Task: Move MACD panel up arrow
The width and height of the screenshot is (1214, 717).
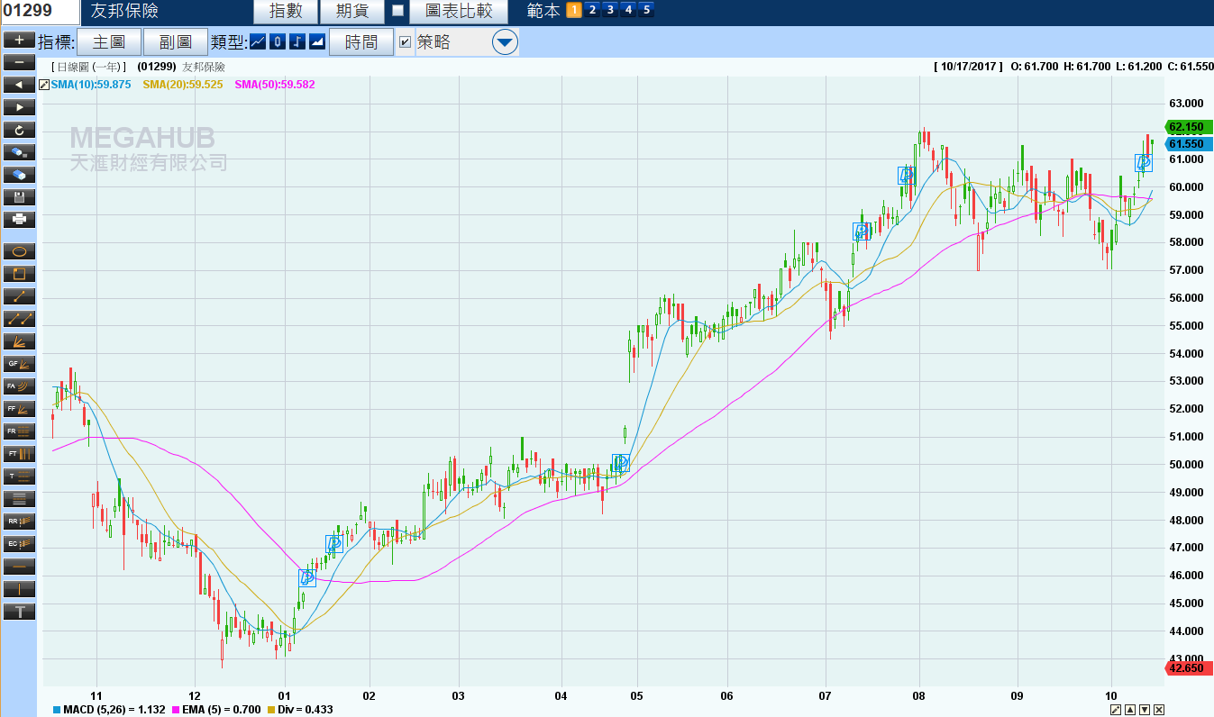Action: pyautogui.click(x=1130, y=710)
